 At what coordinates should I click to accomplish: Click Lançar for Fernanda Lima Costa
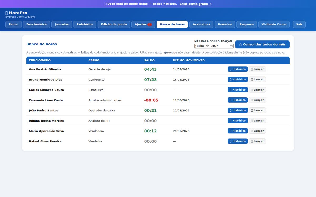(x=257, y=100)
